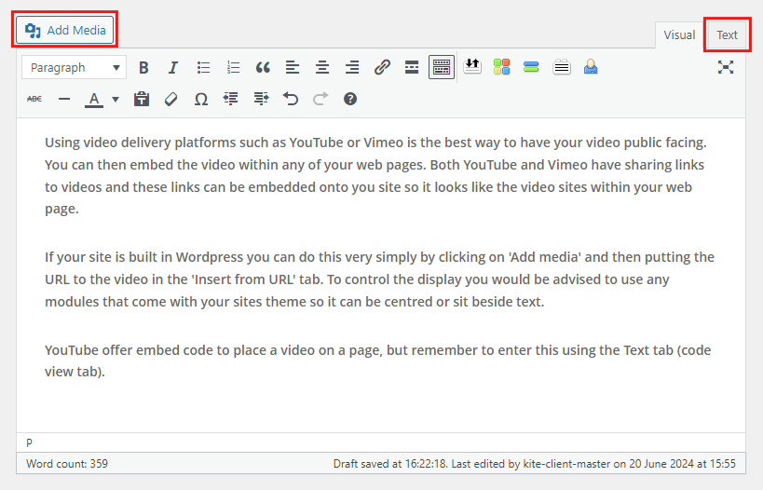This screenshot has width=763, height=490.
Task: Apply blockquote formatting
Action: pyautogui.click(x=263, y=68)
